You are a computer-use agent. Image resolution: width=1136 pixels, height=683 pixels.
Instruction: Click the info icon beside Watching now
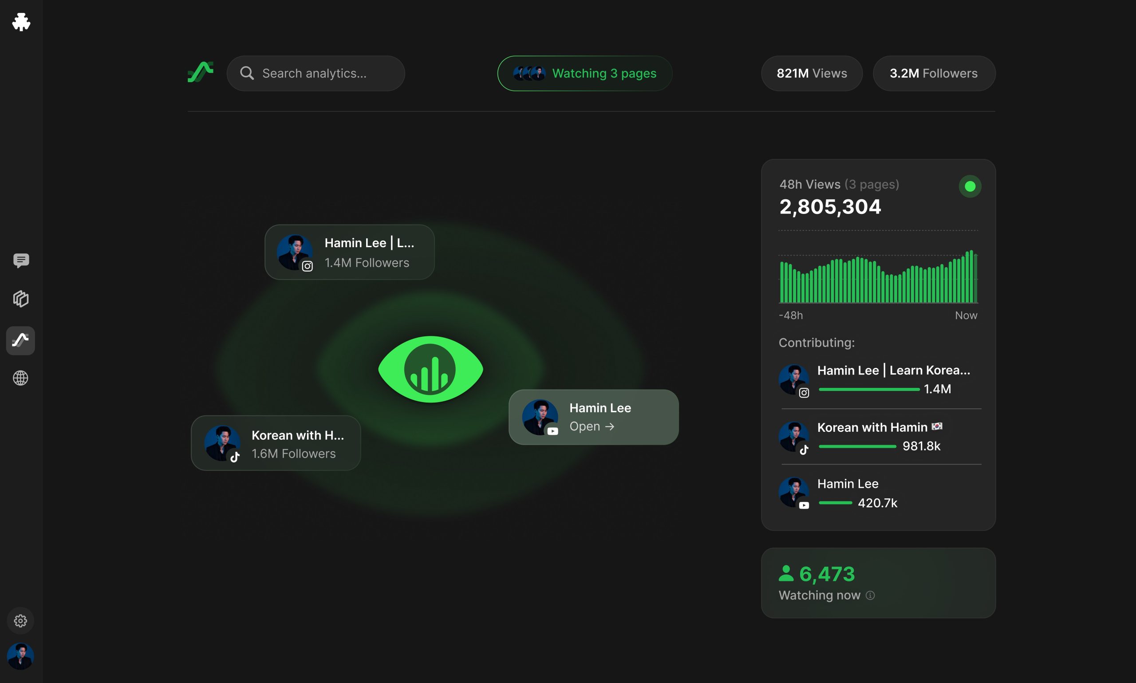click(870, 595)
